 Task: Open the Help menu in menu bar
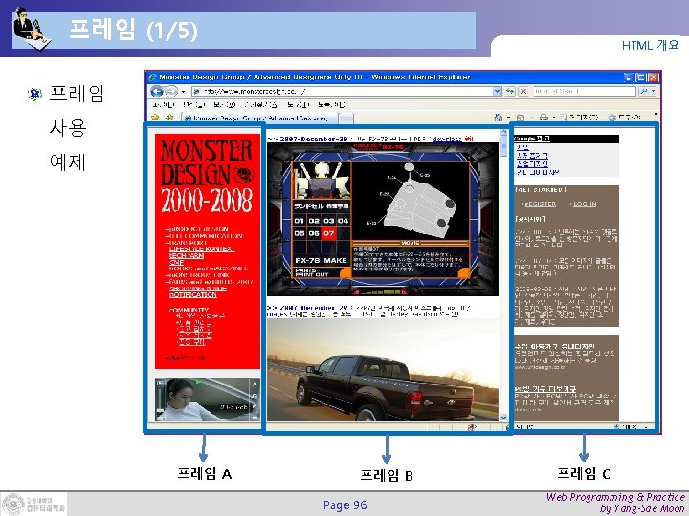[332, 105]
